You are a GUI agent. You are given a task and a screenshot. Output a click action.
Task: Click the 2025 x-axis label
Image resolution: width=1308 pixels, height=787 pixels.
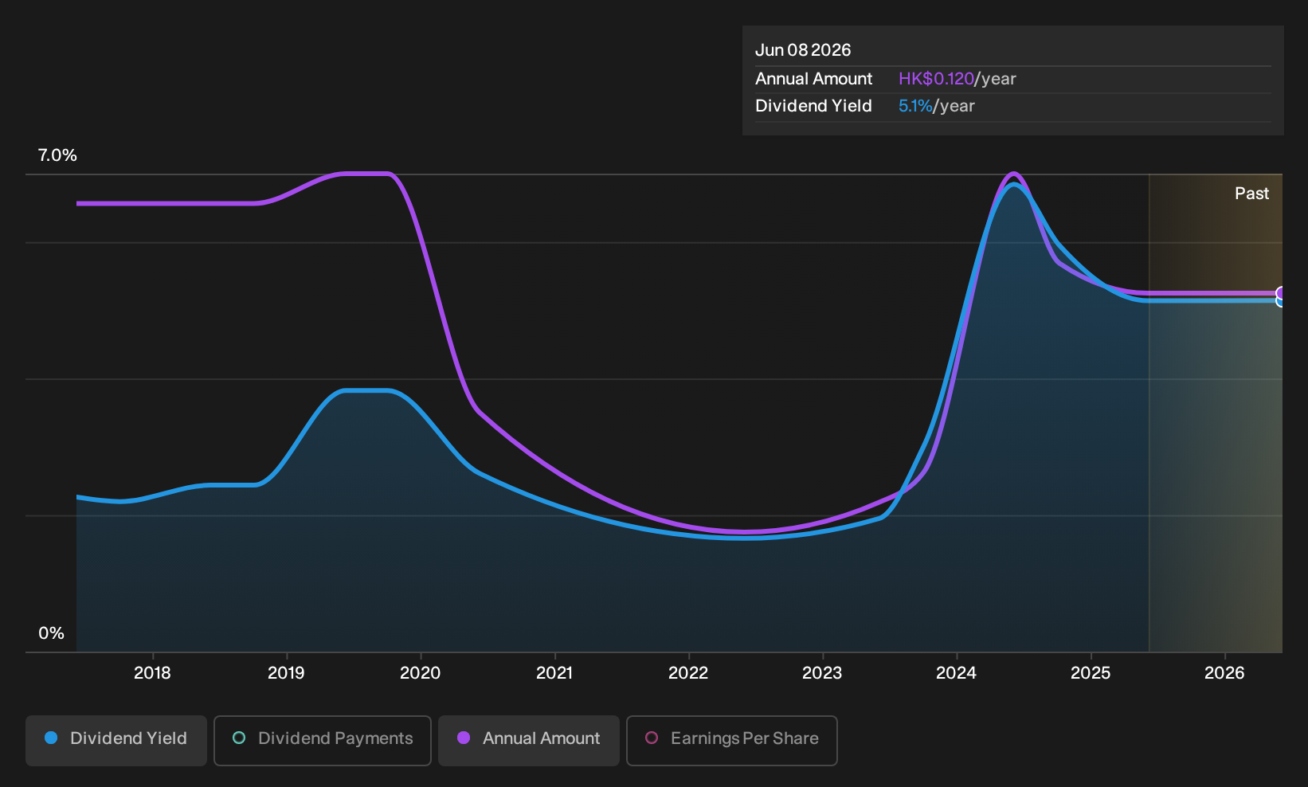pos(1091,673)
